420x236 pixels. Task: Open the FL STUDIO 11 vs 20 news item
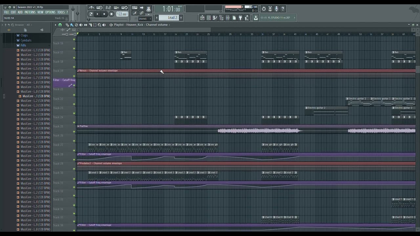278,18
